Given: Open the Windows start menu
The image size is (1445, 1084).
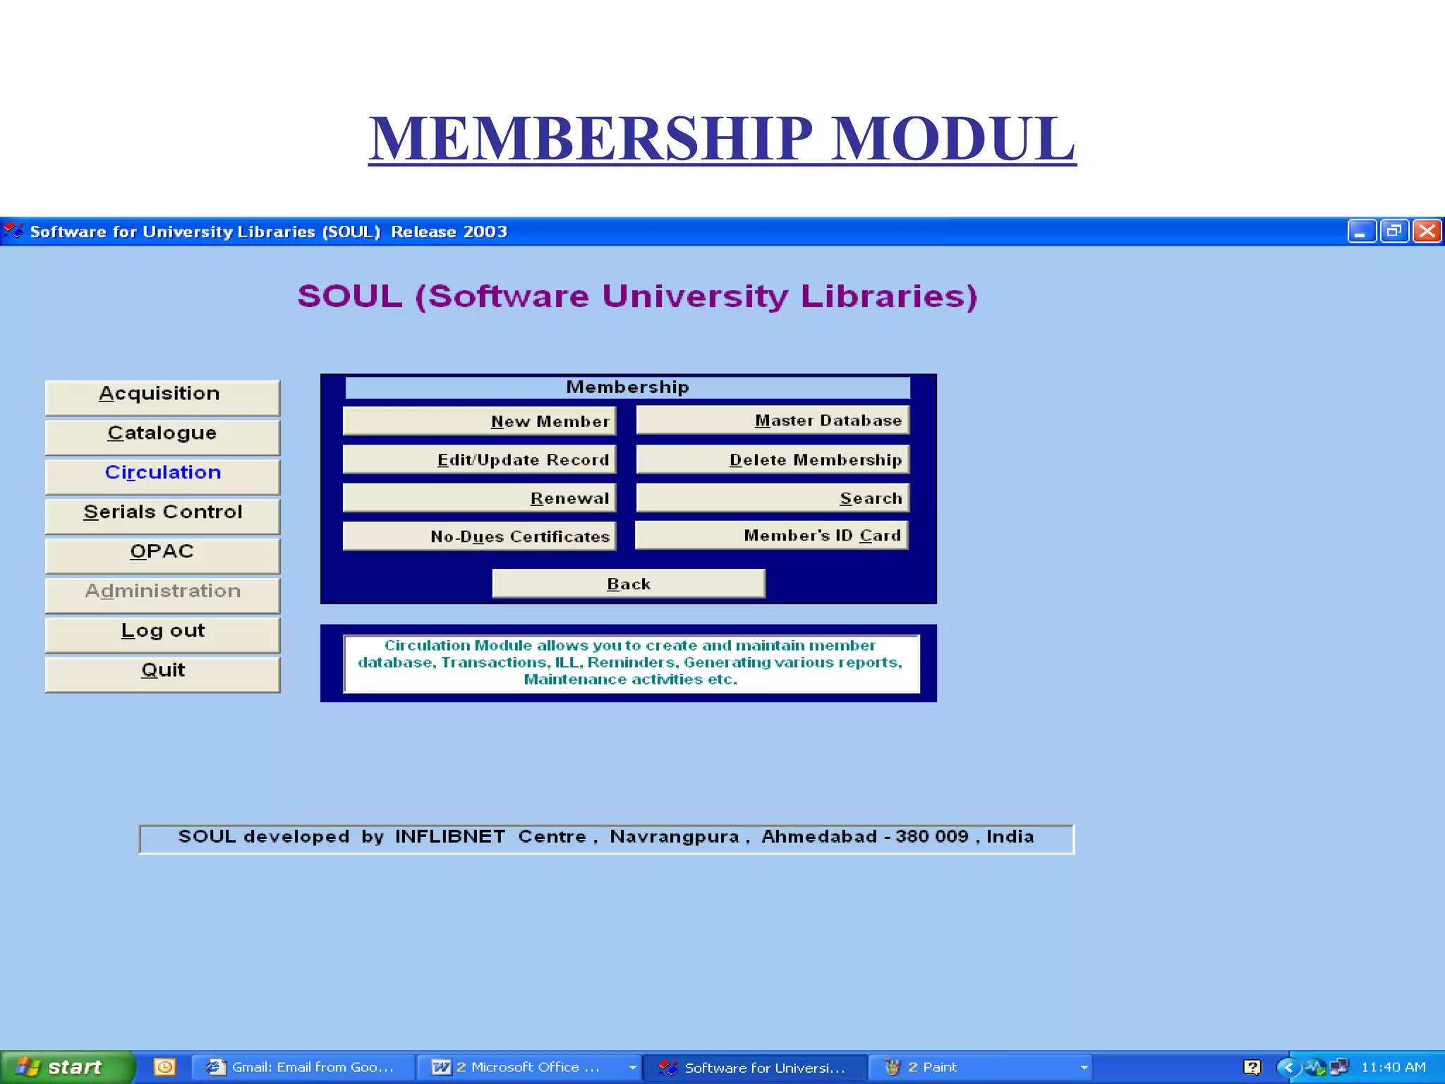Looking at the screenshot, I should 67,1067.
